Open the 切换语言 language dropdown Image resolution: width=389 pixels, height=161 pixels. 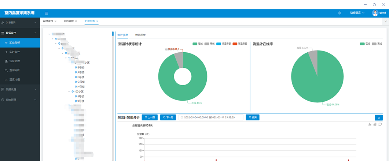point(357,13)
